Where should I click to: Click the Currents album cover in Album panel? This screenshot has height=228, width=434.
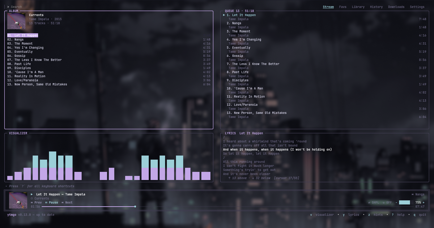pos(16,21)
